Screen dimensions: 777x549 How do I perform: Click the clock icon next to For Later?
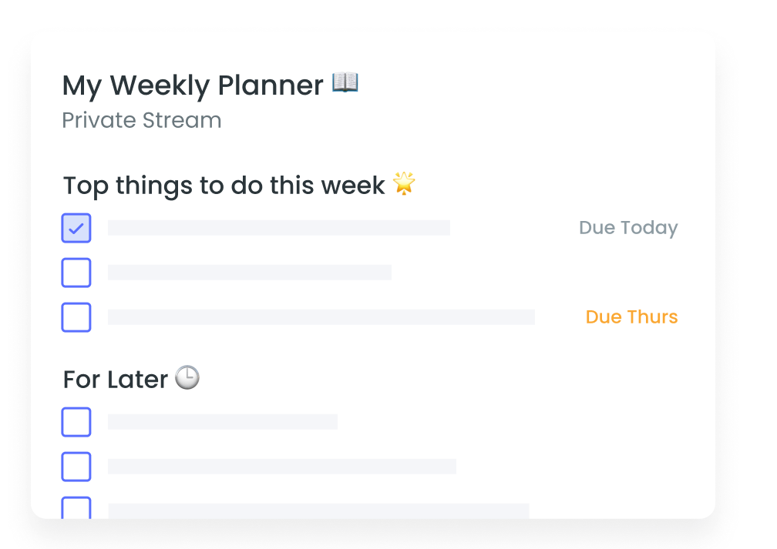pyautogui.click(x=187, y=377)
